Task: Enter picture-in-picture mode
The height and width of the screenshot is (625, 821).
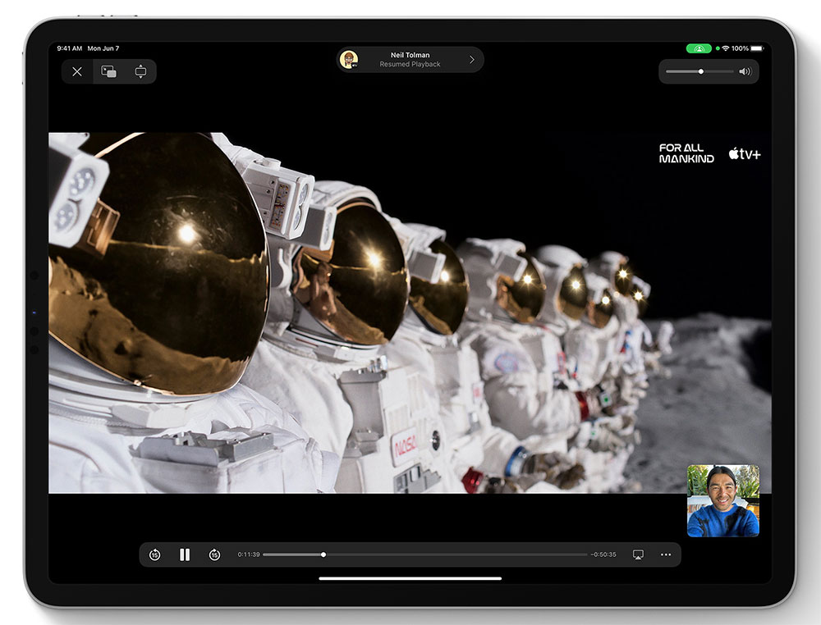Action: [108, 71]
